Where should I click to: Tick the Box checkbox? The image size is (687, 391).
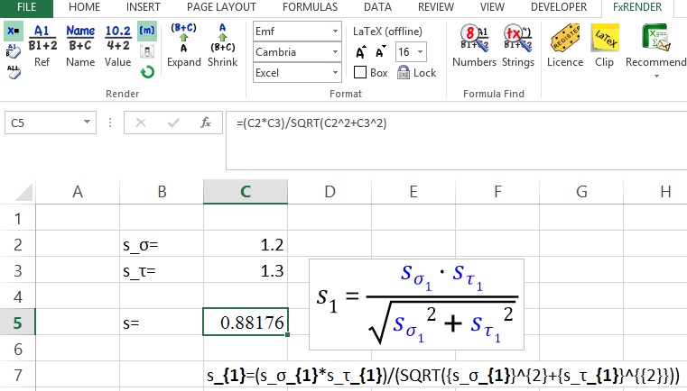click(360, 73)
